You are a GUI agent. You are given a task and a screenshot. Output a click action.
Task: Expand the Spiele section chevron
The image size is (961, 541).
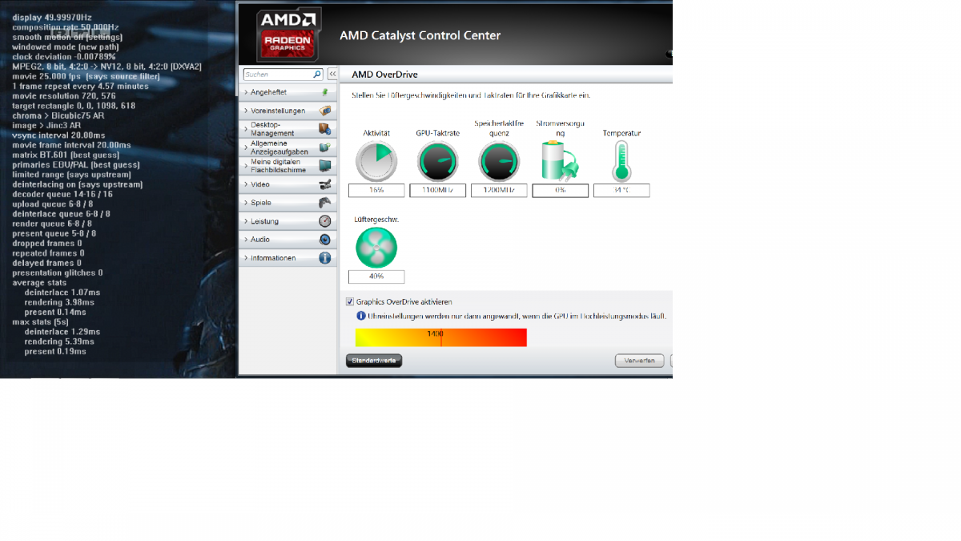point(246,203)
